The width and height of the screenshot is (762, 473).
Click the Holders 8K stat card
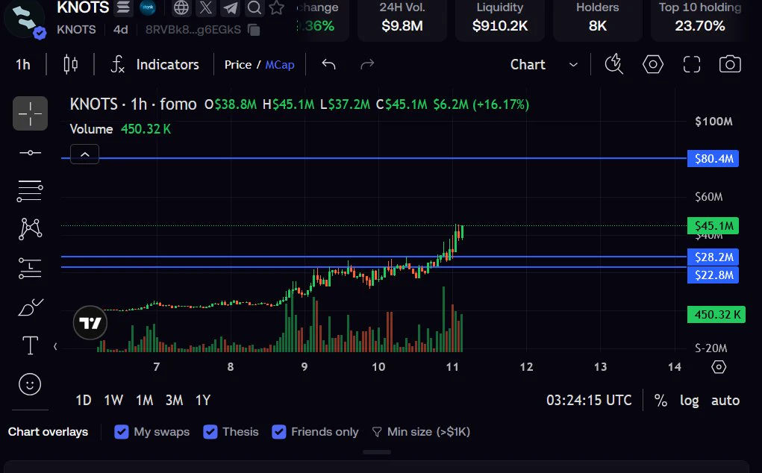tap(597, 19)
